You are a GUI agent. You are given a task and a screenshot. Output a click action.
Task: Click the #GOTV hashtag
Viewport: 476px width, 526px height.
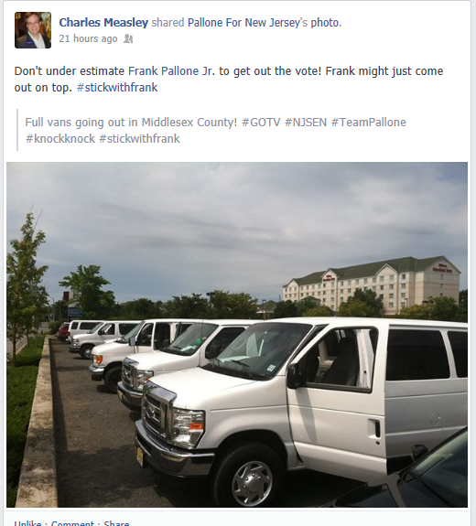[x=261, y=122]
